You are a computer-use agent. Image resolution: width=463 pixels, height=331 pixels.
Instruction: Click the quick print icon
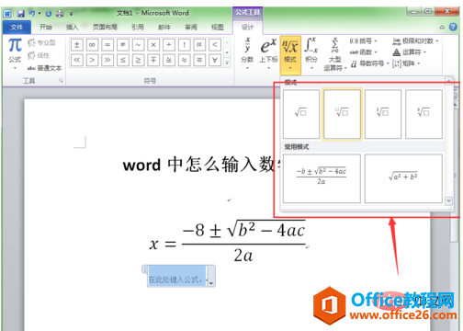[x=60, y=14]
